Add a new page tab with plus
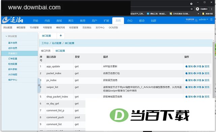Viewport: 216px width, 132px height. tap(61, 36)
